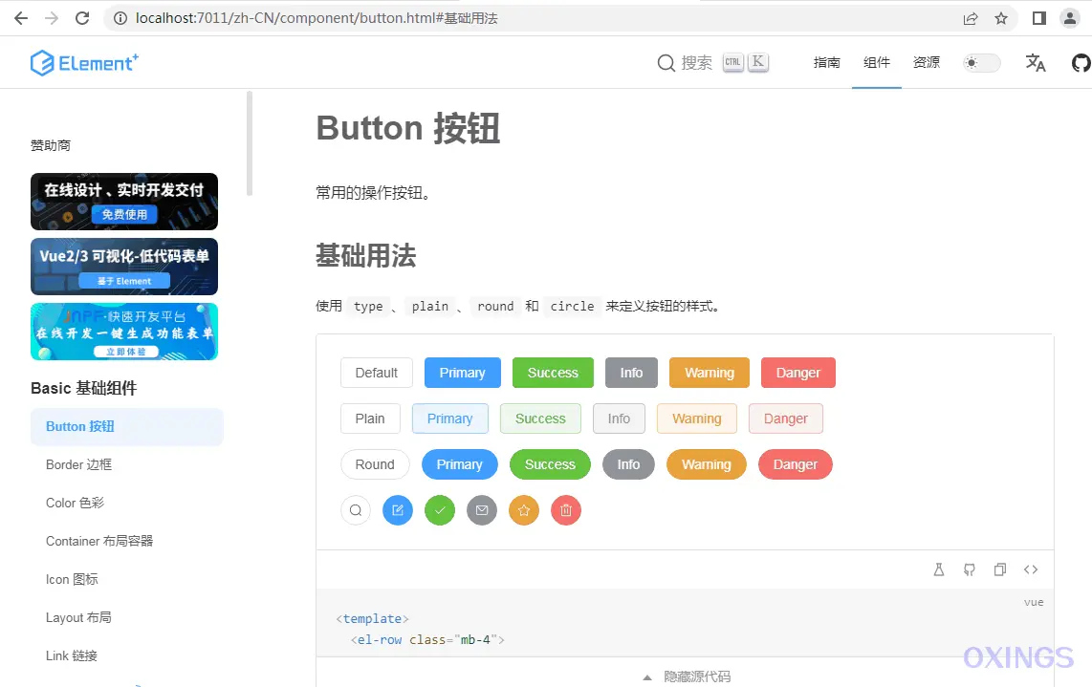Image resolution: width=1092 pixels, height=687 pixels.
Task: Click the solid orange Warning button
Action: click(x=709, y=373)
